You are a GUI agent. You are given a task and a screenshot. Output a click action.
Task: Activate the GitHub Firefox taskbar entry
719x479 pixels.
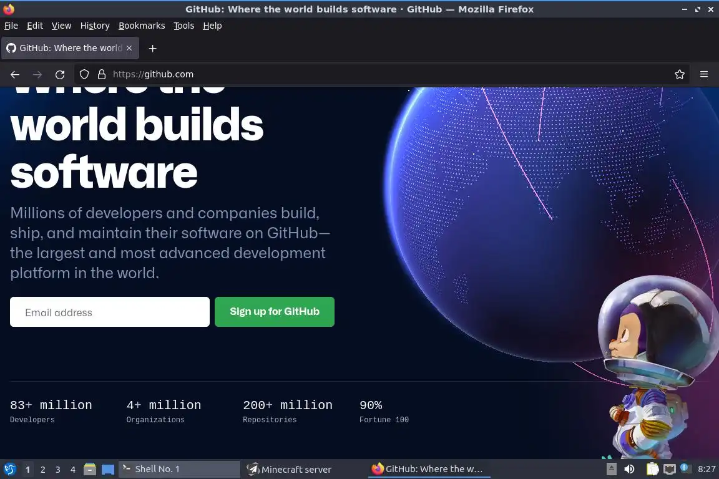pyautogui.click(x=429, y=469)
